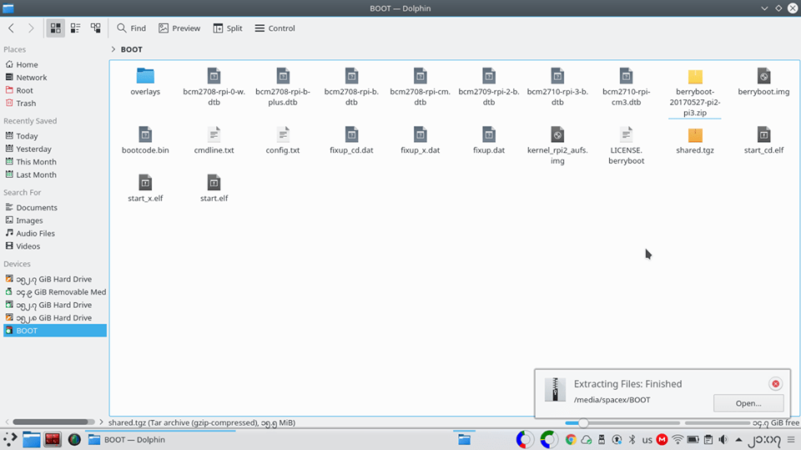Select fixup.dat file icon

[x=489, y=134]
